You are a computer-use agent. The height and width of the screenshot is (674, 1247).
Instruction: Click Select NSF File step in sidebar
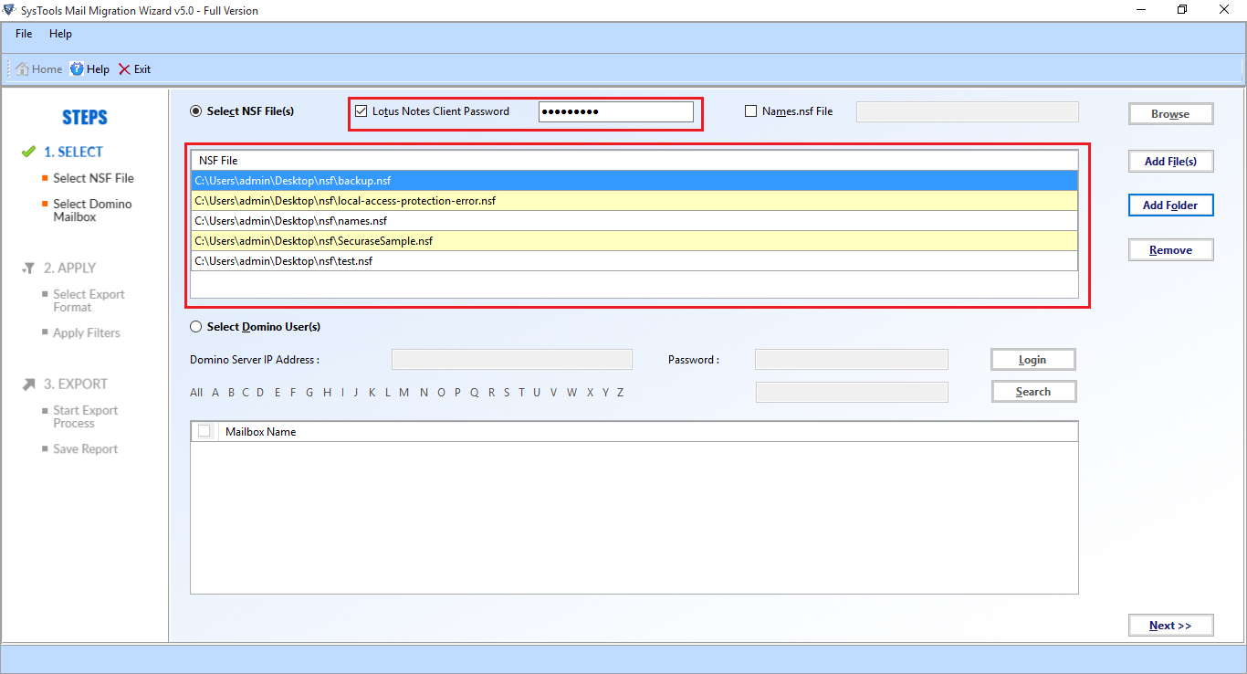(x=93, y=178)
